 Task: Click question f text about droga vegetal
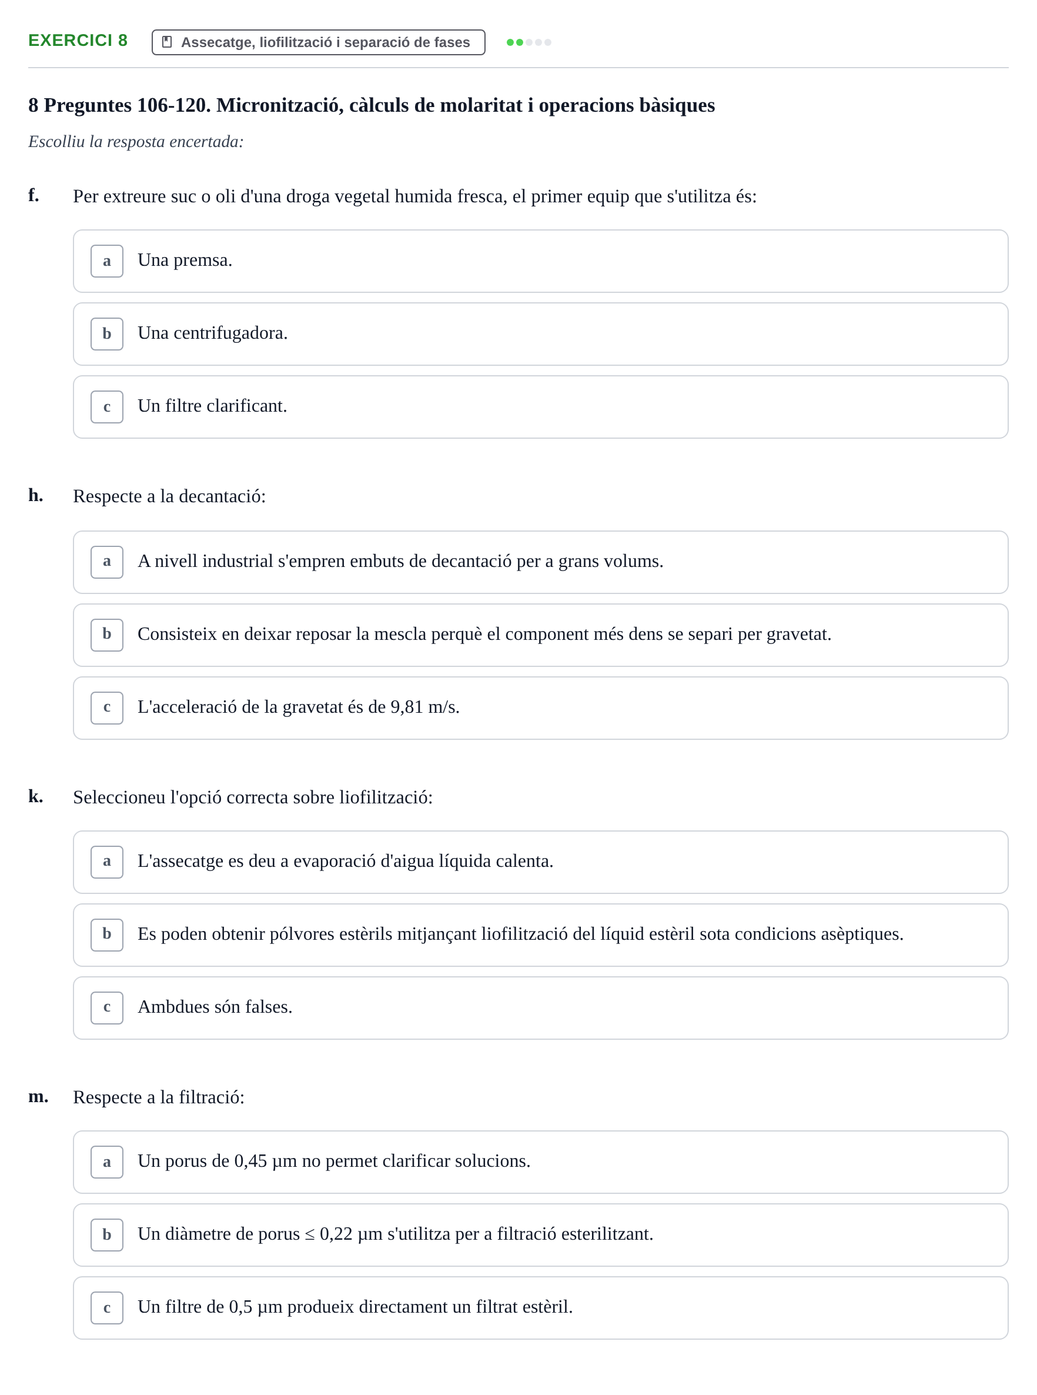pyautogui.click(x=415, y=196)
